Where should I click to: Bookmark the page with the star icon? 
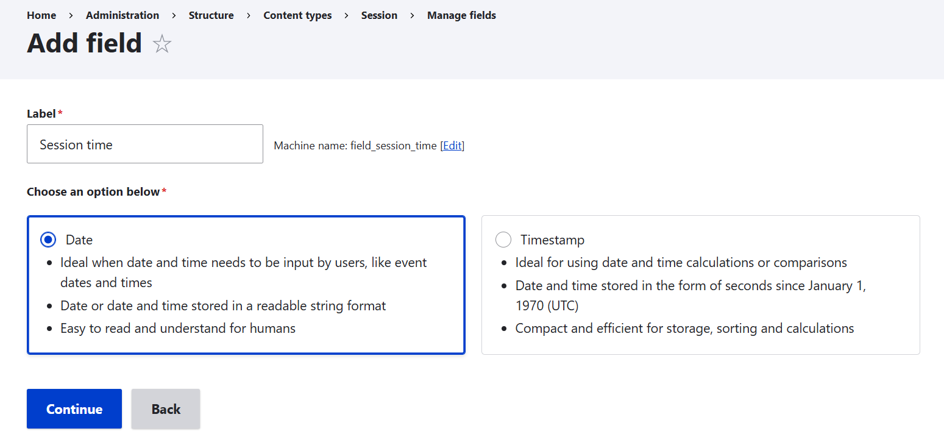(x=161, y=43)
